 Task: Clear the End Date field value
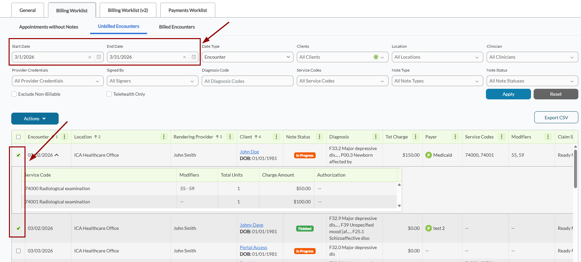[x=185, y=57]
